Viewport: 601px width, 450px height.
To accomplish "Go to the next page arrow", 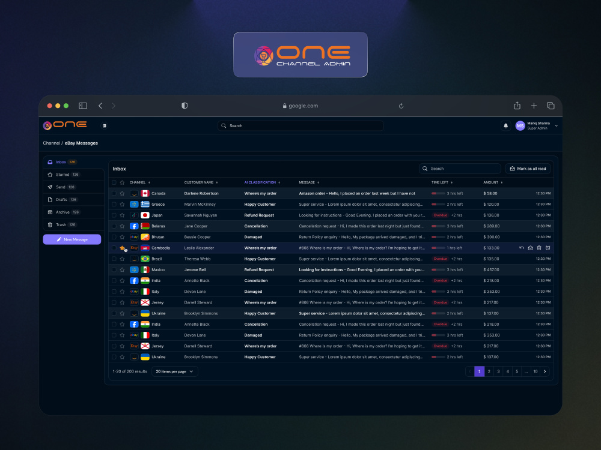I will (x=545, y=371).
